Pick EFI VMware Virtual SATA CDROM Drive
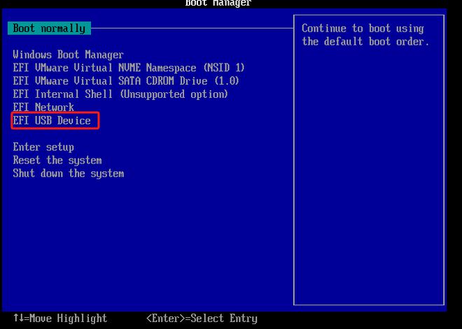This screenshot has width=462, height=329. point(126,81)
